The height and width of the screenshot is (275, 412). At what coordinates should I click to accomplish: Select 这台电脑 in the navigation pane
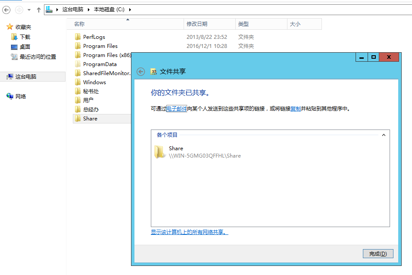pos(26,76)
